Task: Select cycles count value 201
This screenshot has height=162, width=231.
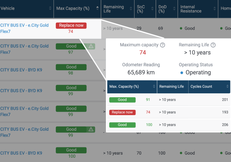Action: [x=225, y=100]
